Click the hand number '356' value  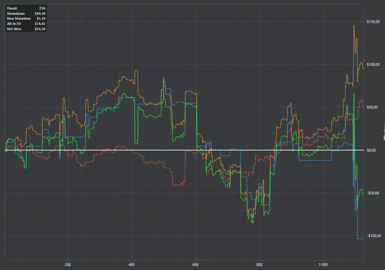tap(42, 8)
